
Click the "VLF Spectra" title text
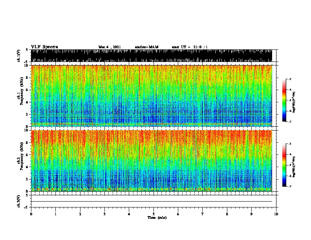pos(44,47)
